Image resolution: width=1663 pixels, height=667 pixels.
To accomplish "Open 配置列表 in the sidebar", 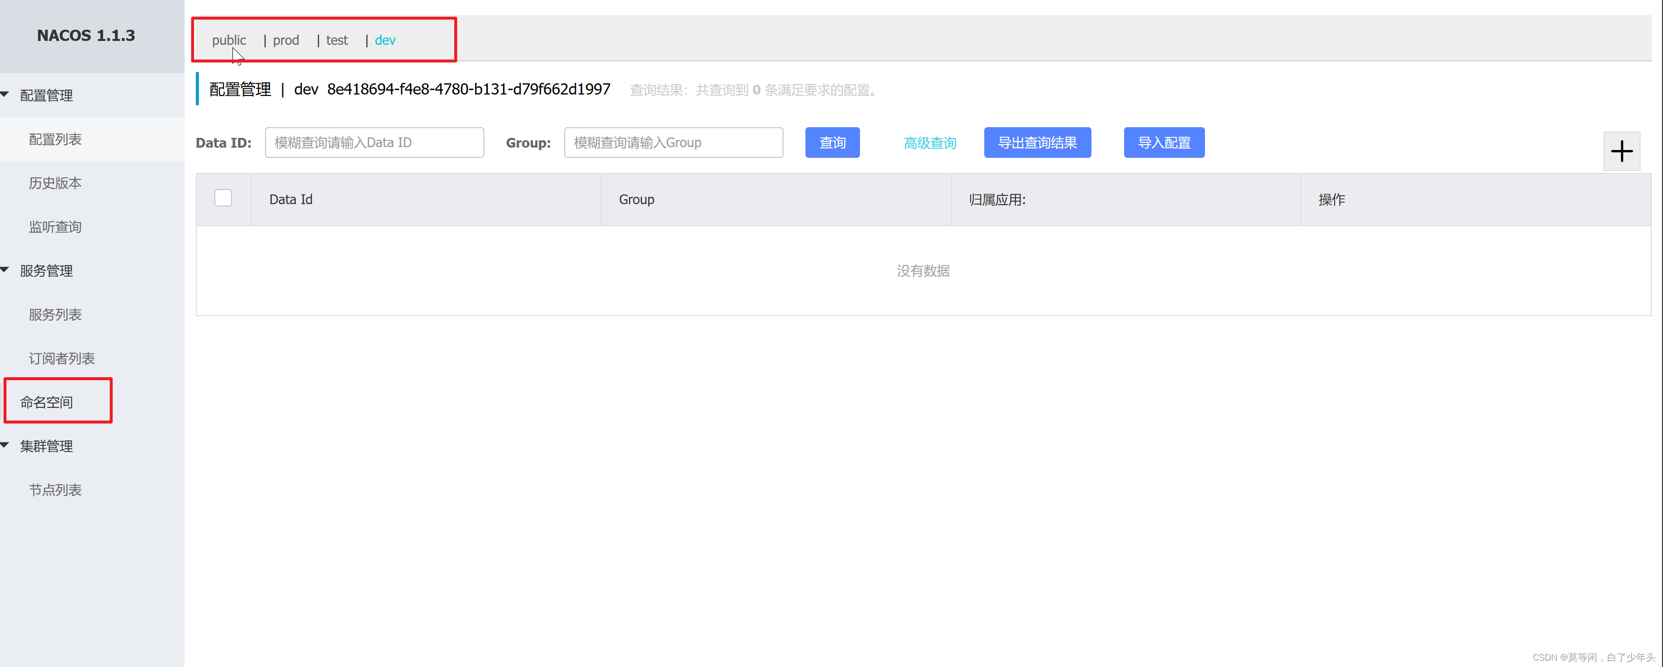I will [x=55, y=139].
